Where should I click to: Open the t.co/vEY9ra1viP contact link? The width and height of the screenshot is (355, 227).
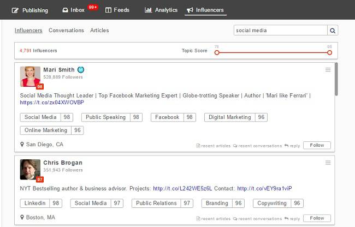[x=264, y=188]
